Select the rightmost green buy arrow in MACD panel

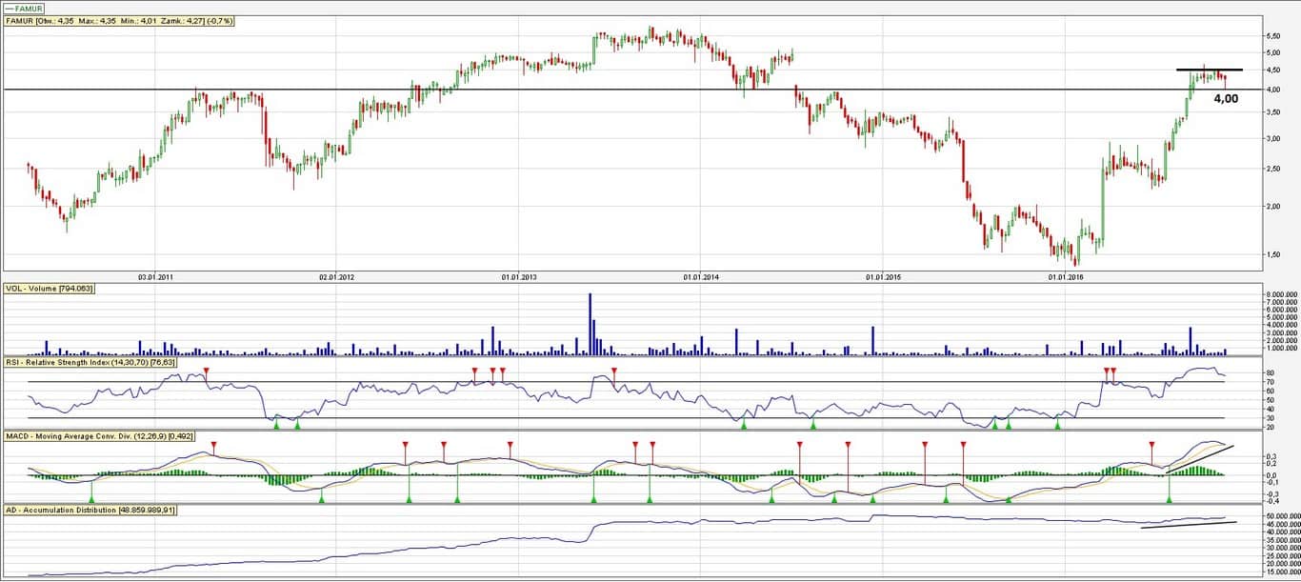coord(1170,497)
